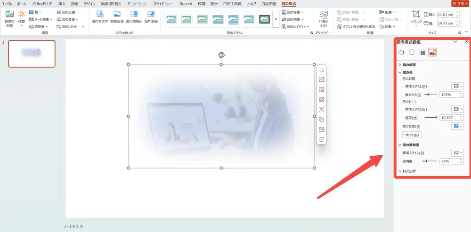
Task: Click the リセット(R) button
Action: pyautogui.click(x=412, y=135)
